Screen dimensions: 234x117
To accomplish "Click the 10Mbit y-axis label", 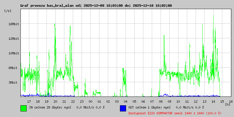I will 13,53.
